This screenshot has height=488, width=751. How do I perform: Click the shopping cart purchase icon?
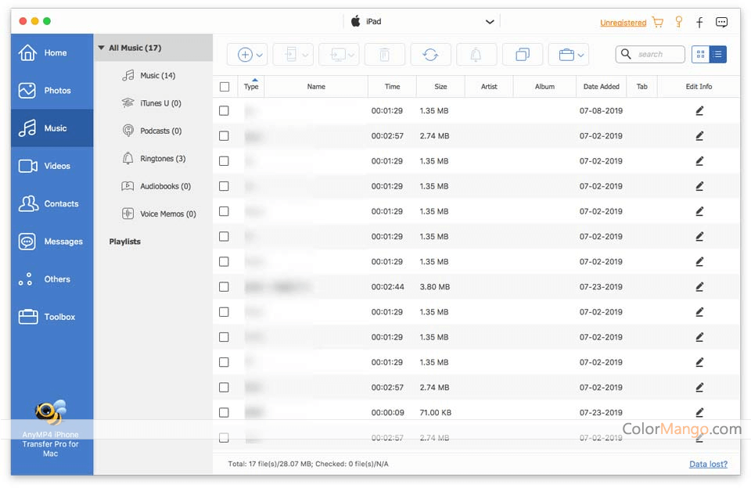[658, 22]
